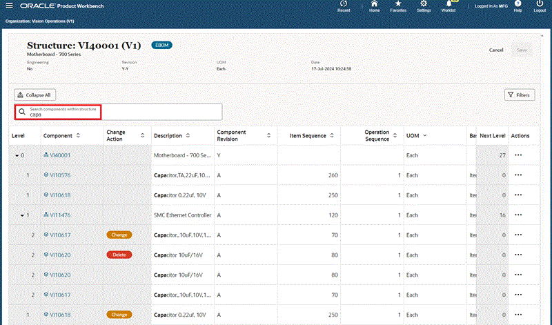Open the Help question mark icon
Viewport: 552px width, 325px height.
[x=518, y=4]
